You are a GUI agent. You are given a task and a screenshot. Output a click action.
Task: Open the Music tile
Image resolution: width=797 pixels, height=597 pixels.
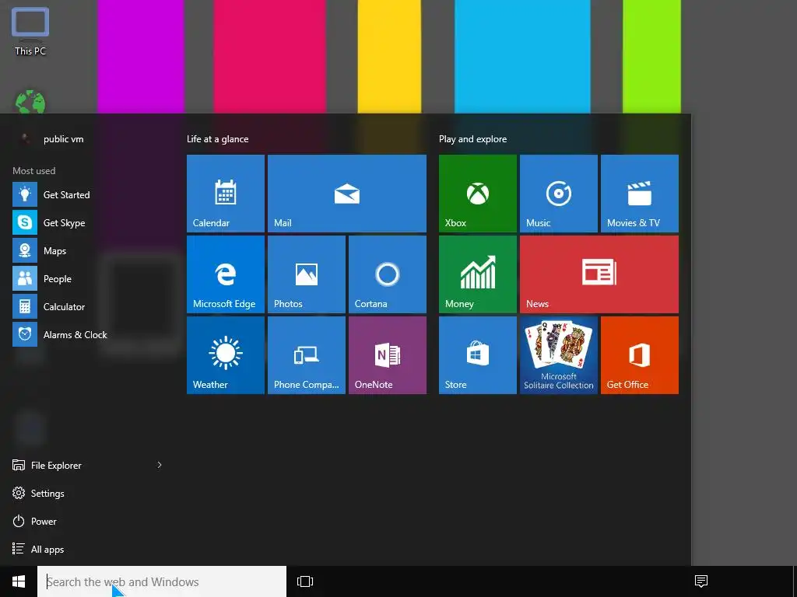(559, 194)
